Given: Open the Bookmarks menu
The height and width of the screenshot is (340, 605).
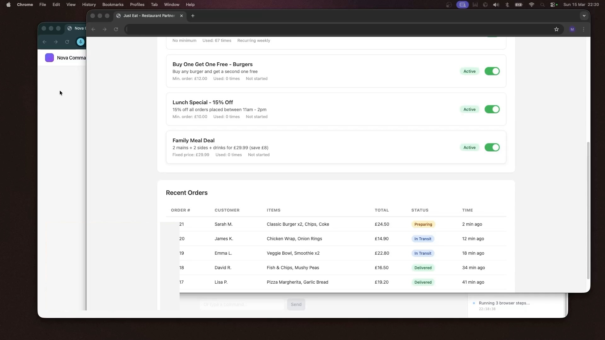Looking at the screenshot, I should [112, 5].
